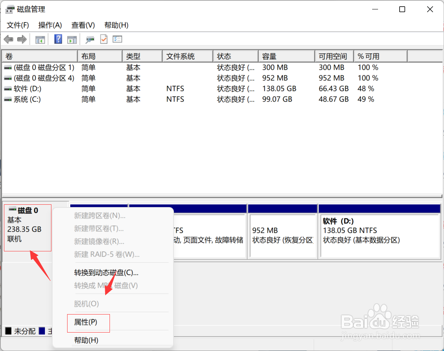This screenshot has height=351, width=444.
Task: Click 帮助(H) at the context menu bottom
Action: tap(85, 340)
